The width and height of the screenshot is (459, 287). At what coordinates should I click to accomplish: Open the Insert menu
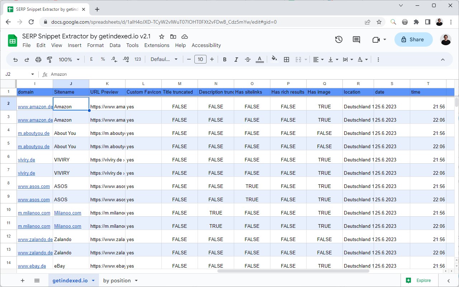coord(75,45)
